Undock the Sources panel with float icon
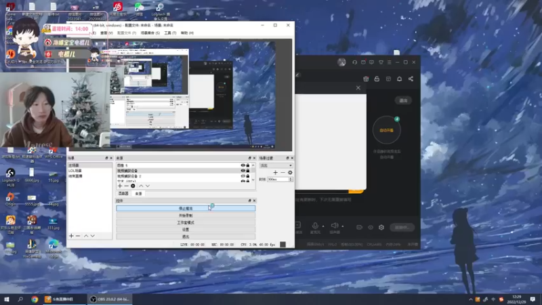 pyautogui.click(x=249, y=158)
